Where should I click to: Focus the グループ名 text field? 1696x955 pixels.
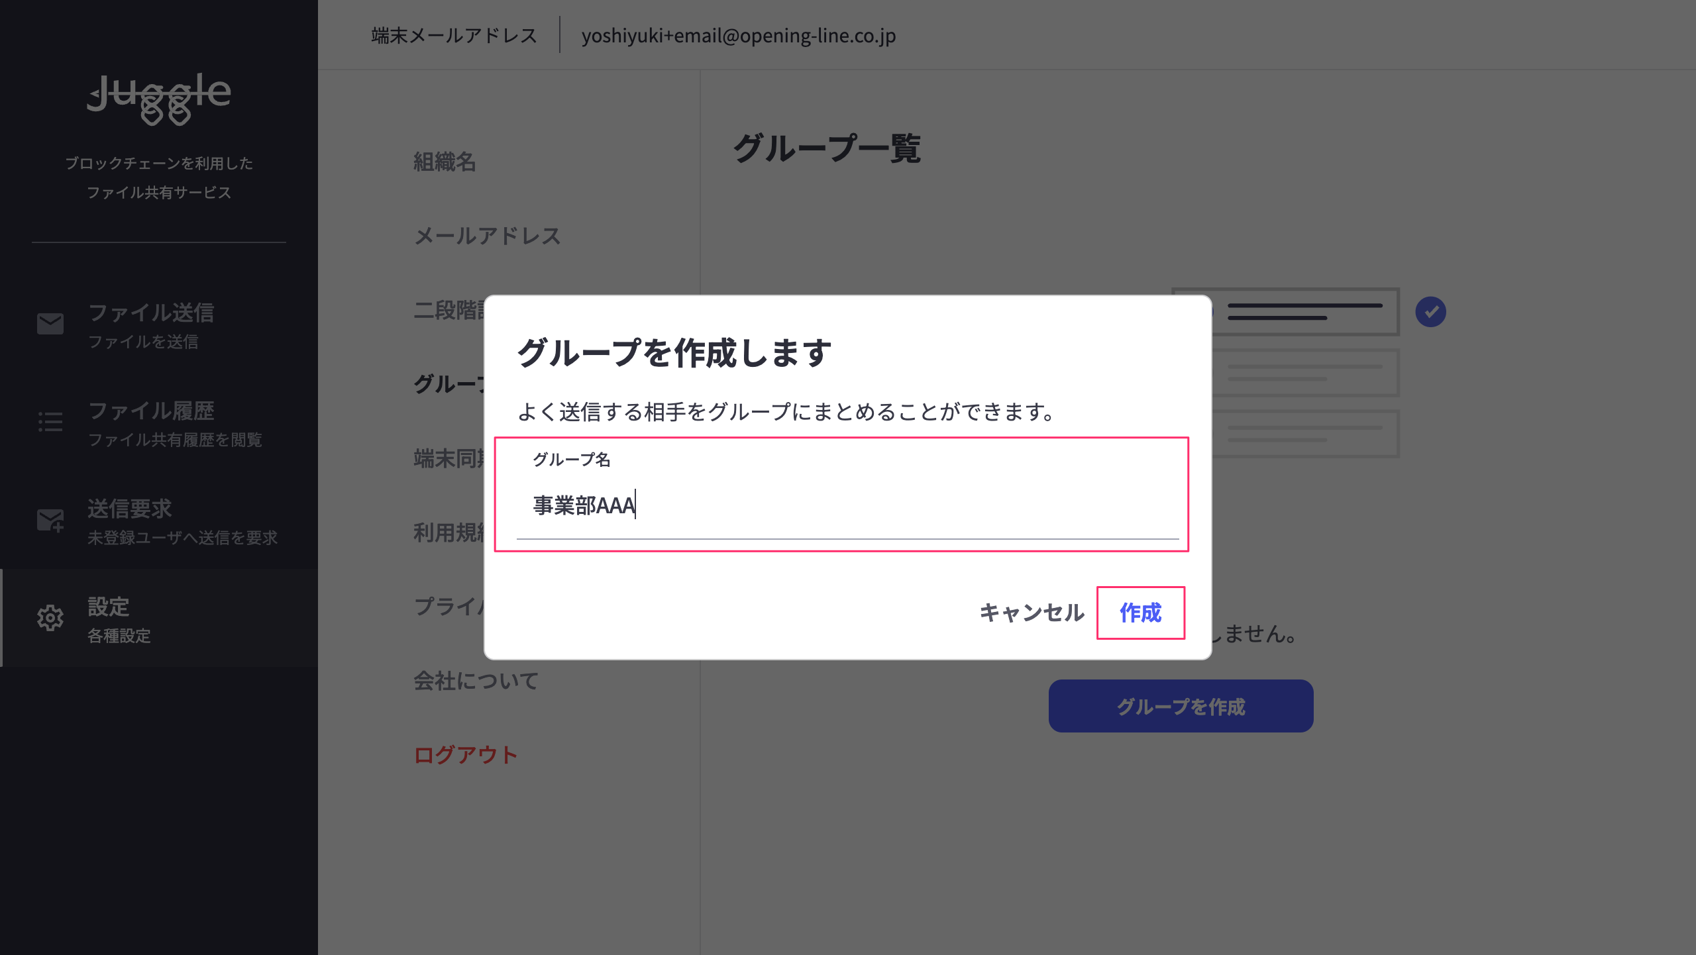point(847,505)
